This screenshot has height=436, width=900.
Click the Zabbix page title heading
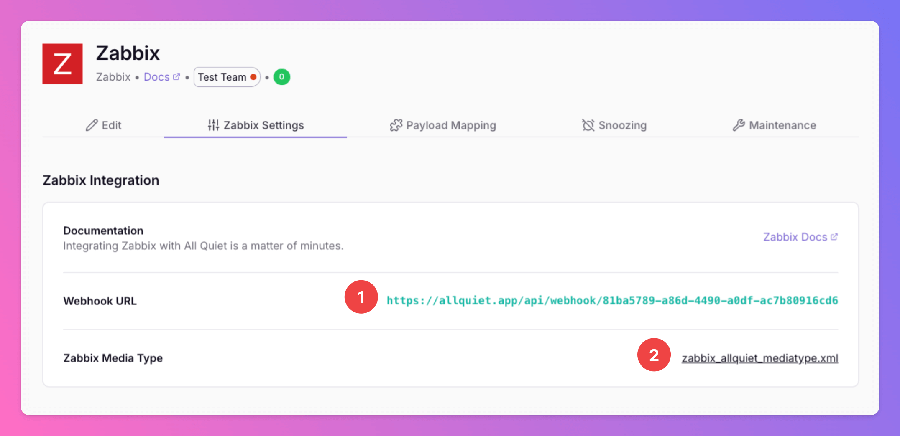tap(128, 53)
